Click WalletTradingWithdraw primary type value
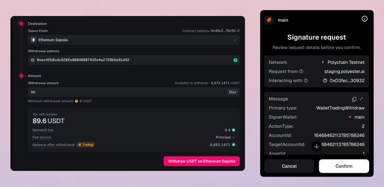The image size is (384, 187). pyautogui.click(x=340, y=108)
